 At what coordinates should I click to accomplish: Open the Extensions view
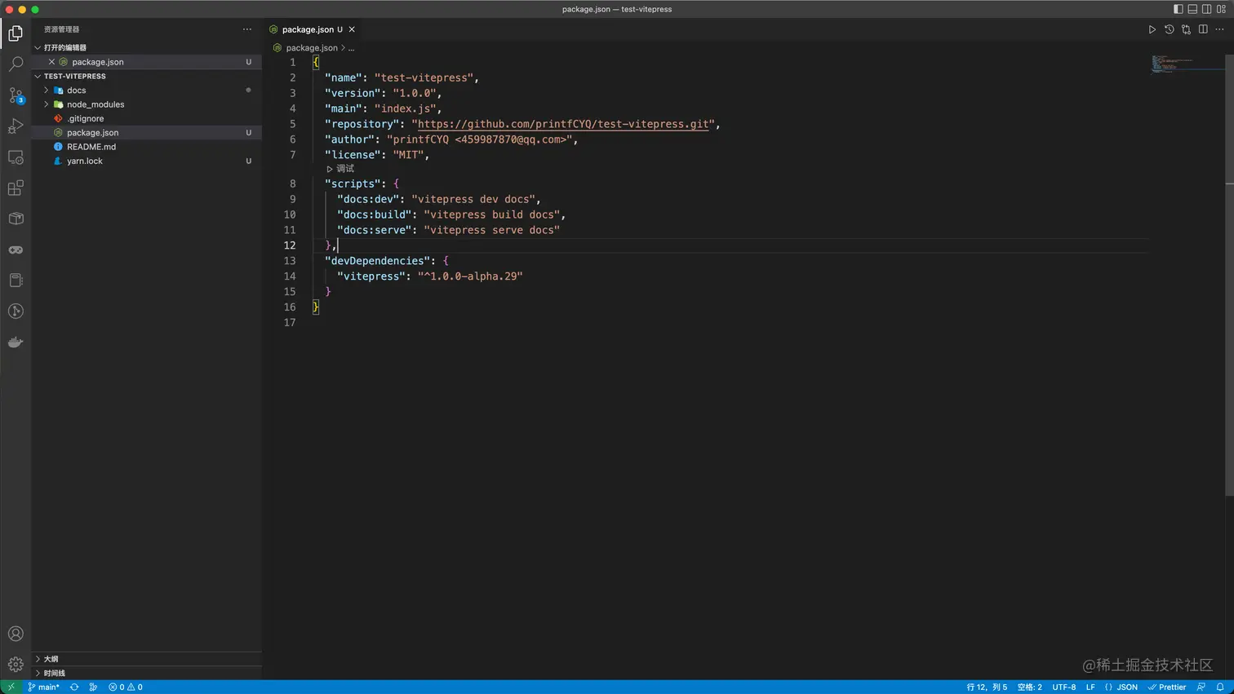click(16, 188)
